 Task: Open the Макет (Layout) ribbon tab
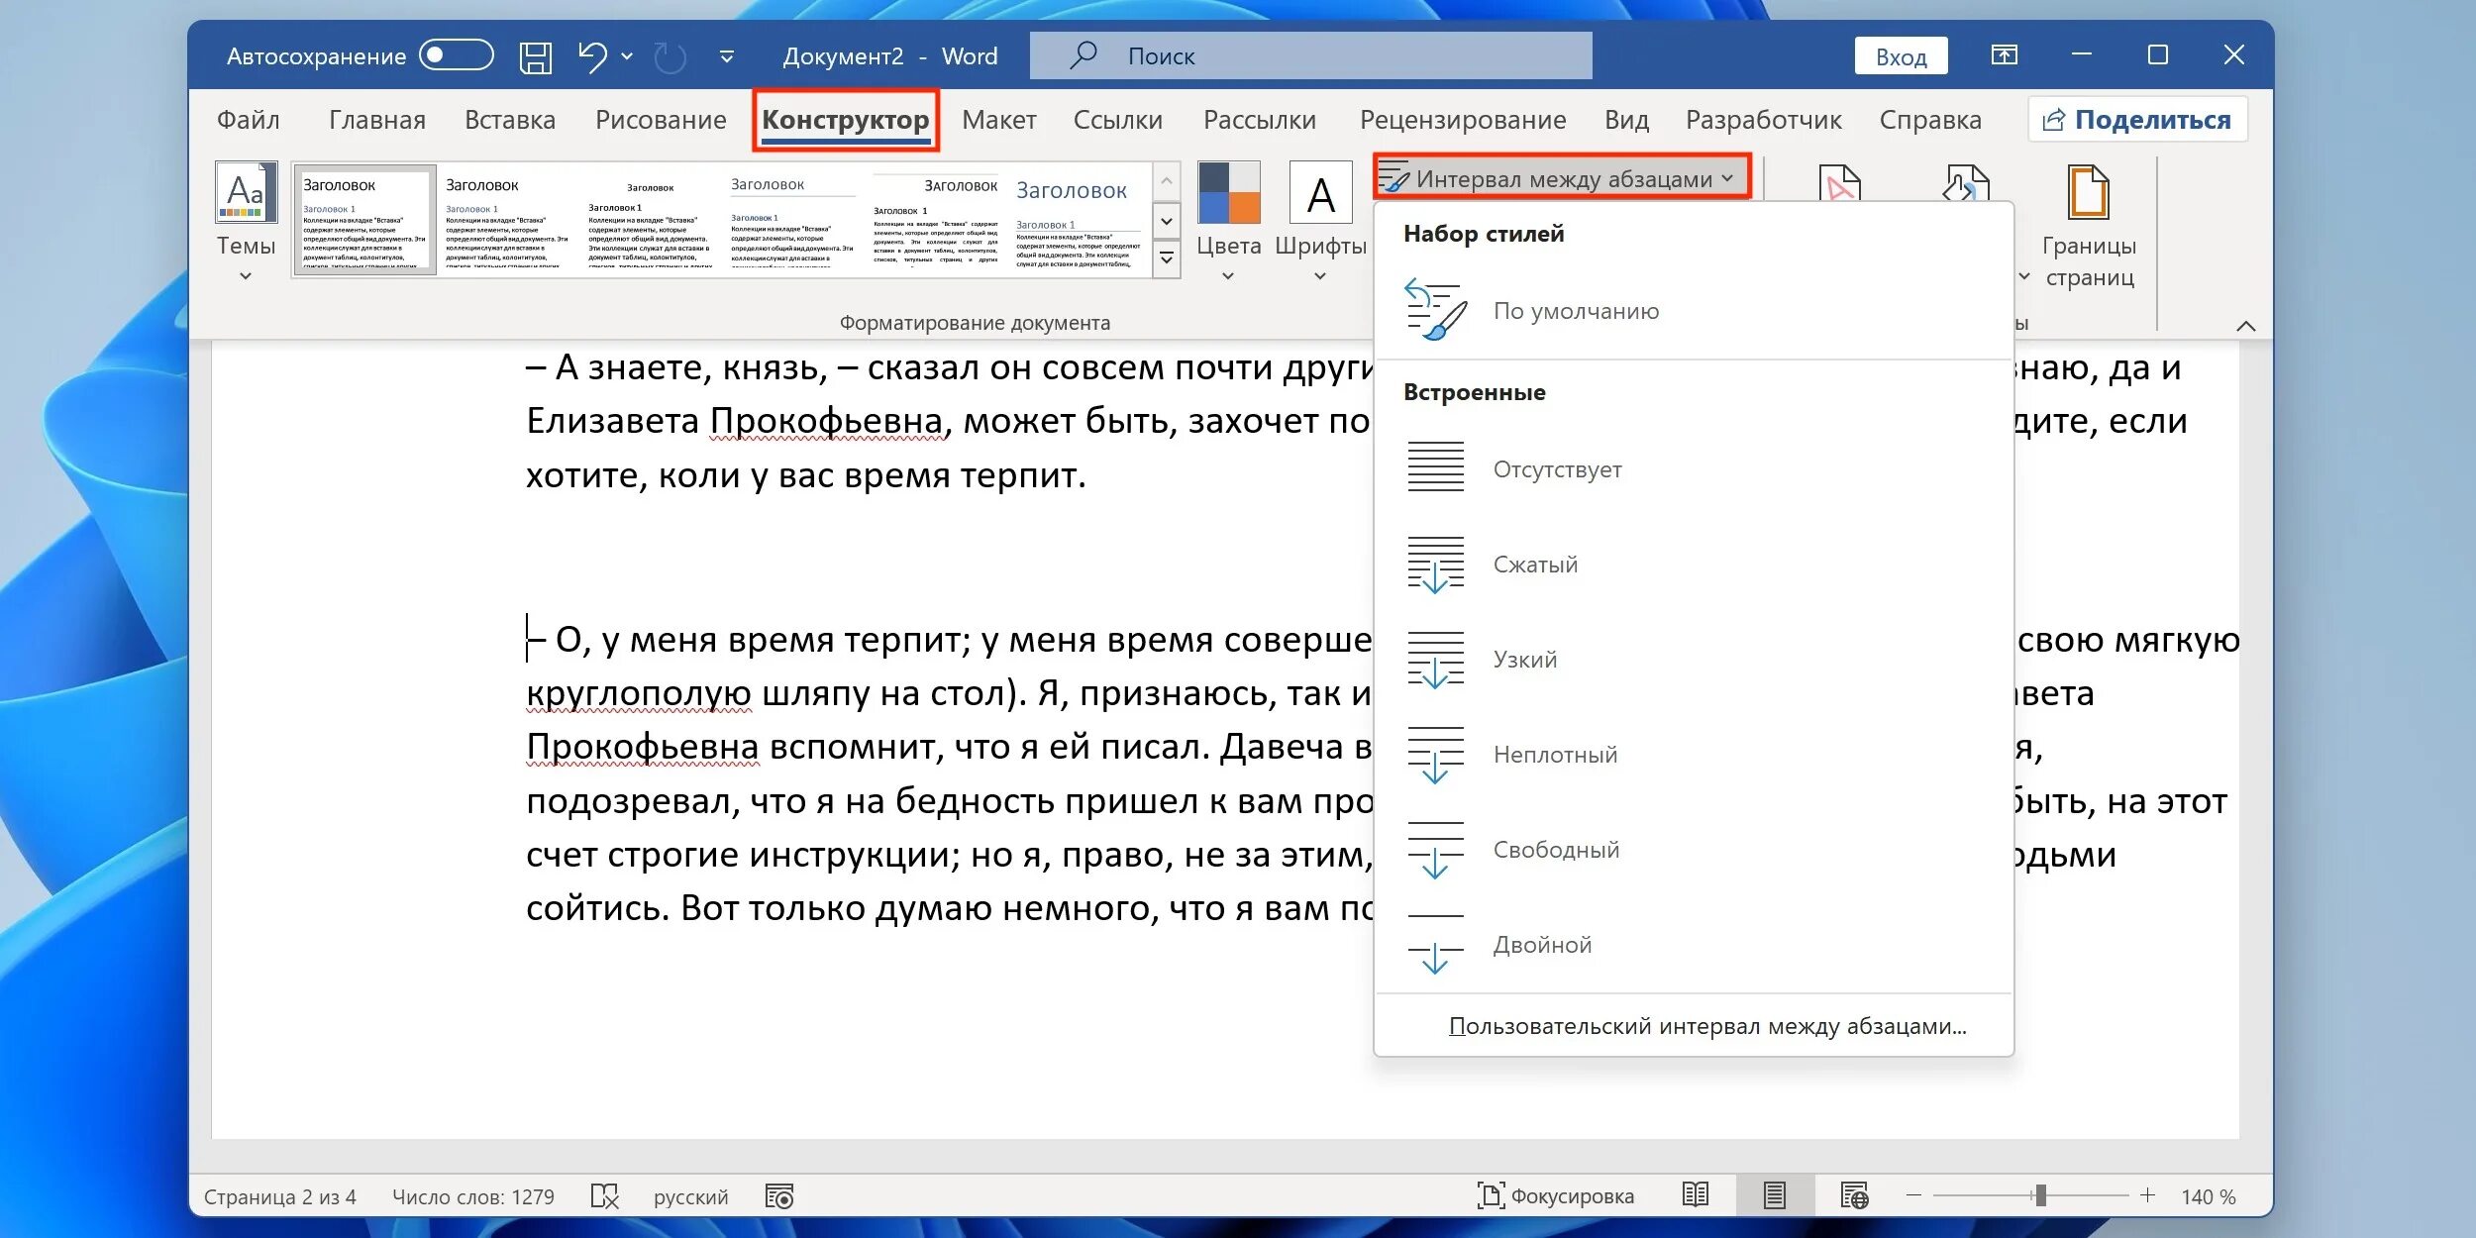(x=998, y=120)
